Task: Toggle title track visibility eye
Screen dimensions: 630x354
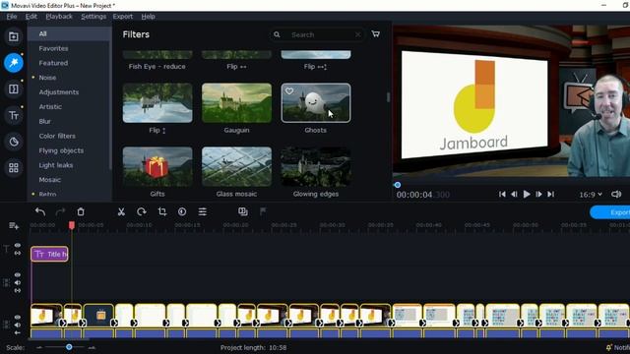Action: 18,245
